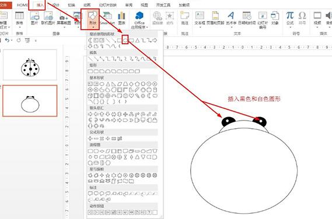Select the Oval shape in recently used shapes
This screenshot has height=219, width=332.
[x=125, y=40]
